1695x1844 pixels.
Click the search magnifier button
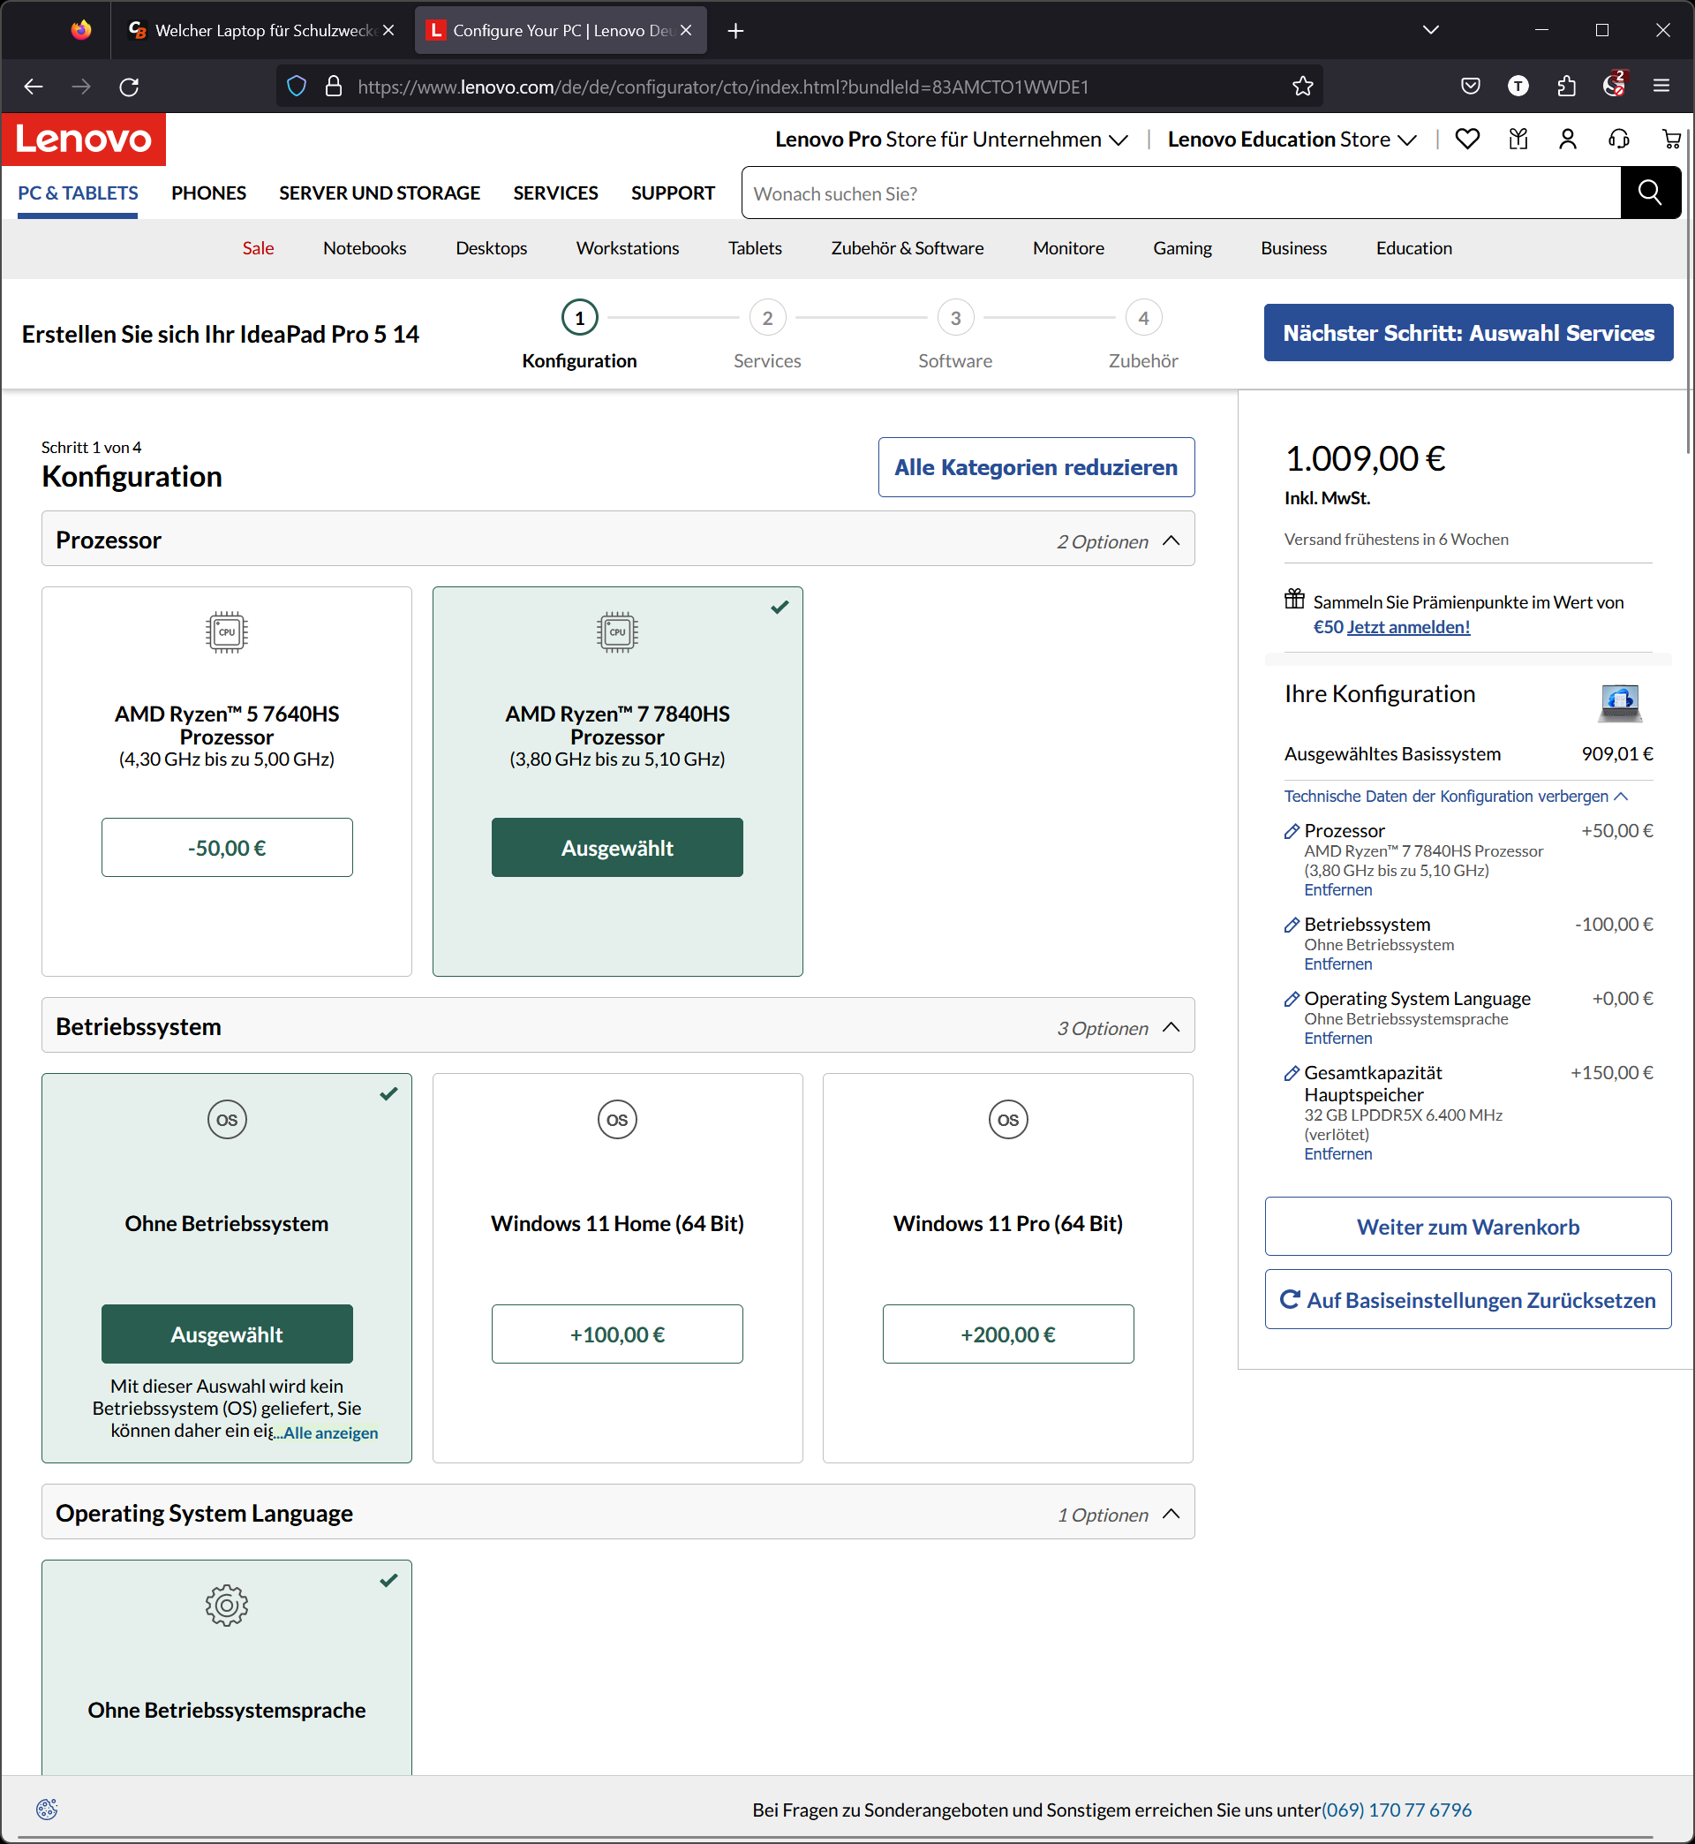click(x=1649, y=193)
